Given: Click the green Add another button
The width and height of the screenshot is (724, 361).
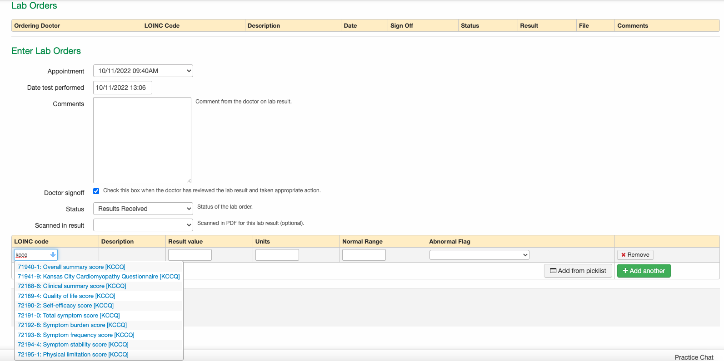Looking at the screenshot, I should tap(644, 271).
